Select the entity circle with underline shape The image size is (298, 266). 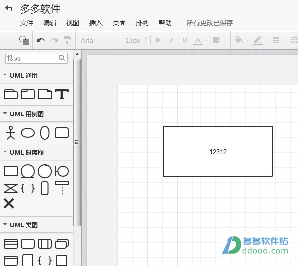point(28,171)
